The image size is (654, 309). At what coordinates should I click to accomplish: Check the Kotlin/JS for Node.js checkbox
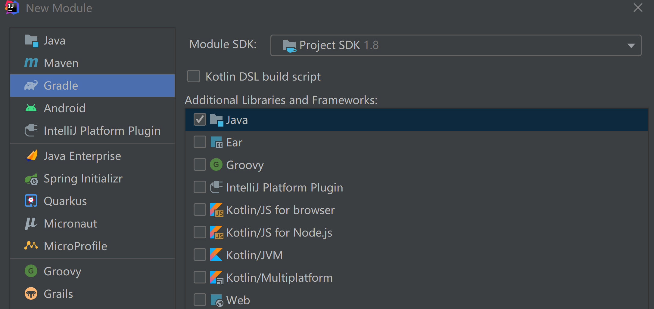[x=200, y=232]
